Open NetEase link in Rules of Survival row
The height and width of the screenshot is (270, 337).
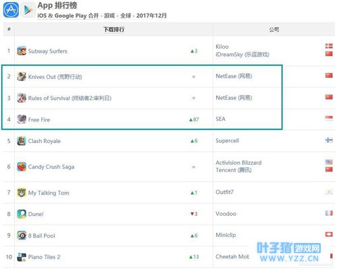pyautogui.click(x=234, y=98)
